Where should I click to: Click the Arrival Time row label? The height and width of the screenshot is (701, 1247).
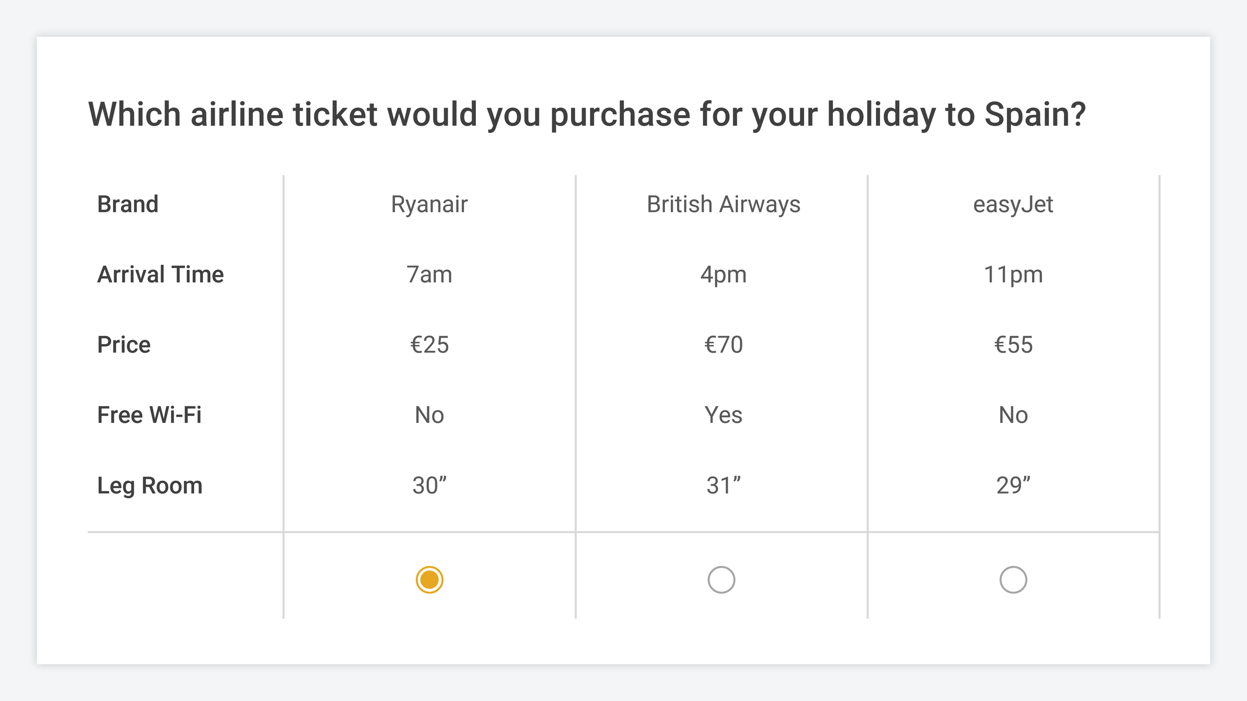(161, 275)
